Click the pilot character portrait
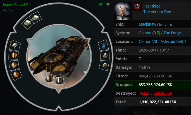Screen dimensions: 191x115 click(x=123, y=11)
